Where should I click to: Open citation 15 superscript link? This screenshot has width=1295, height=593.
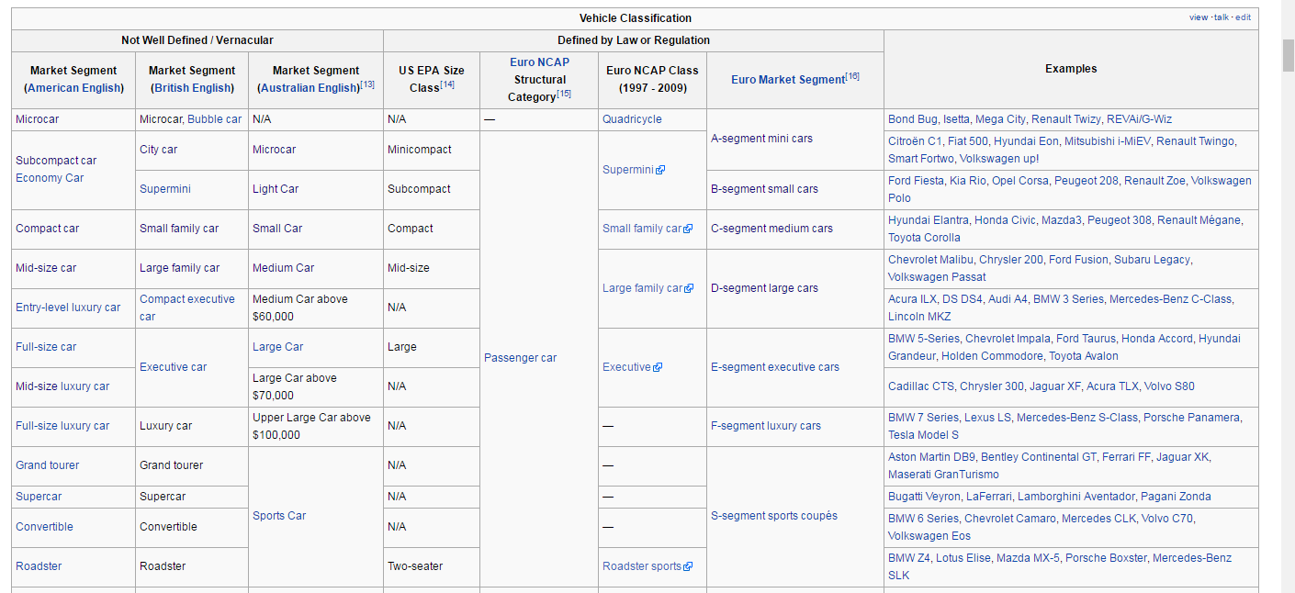(564, 93)
